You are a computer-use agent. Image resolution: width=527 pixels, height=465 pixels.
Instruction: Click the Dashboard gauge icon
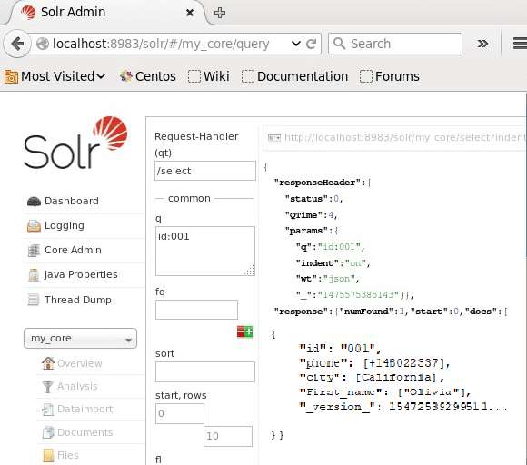pyautogui.click(x=34, y=202)
